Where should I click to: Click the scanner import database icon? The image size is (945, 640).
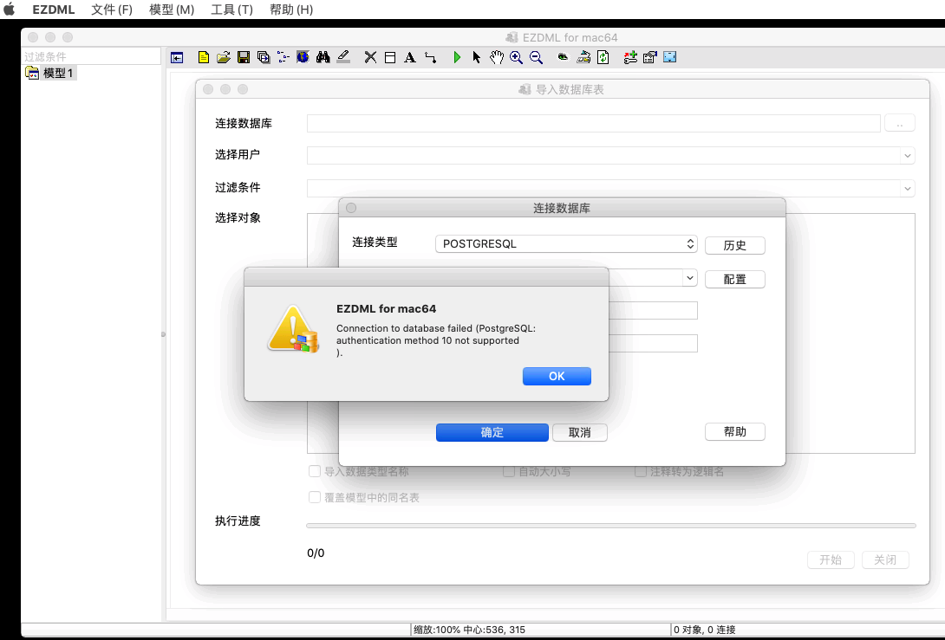click(x=583, y=57)
